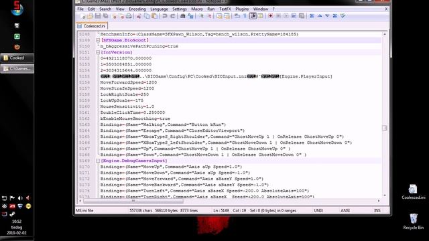The image size is (429, 241).
Task: Click the Recycle Bin desktop icon
Action: [413, 222]
